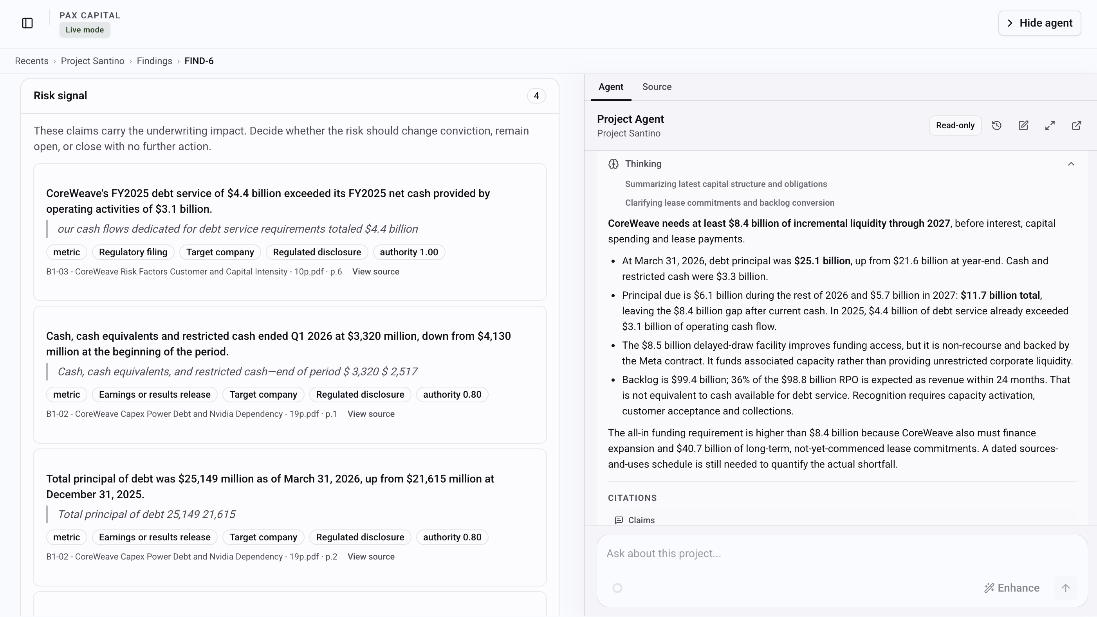Click authority 0.80 tag on cash claim

click(452, 395)
